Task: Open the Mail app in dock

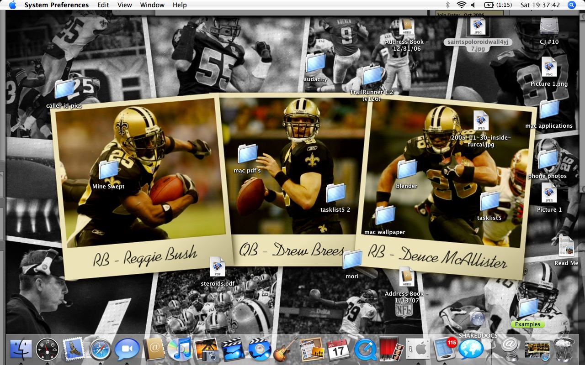Action: click(74, 349)
